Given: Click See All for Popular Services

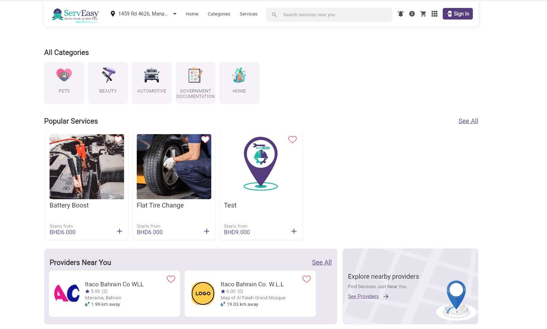Looking at the screenshot, I should 468,121.
